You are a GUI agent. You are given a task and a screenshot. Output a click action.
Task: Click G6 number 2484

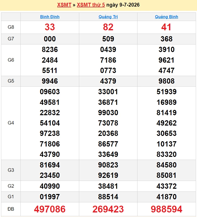[50, 60]
